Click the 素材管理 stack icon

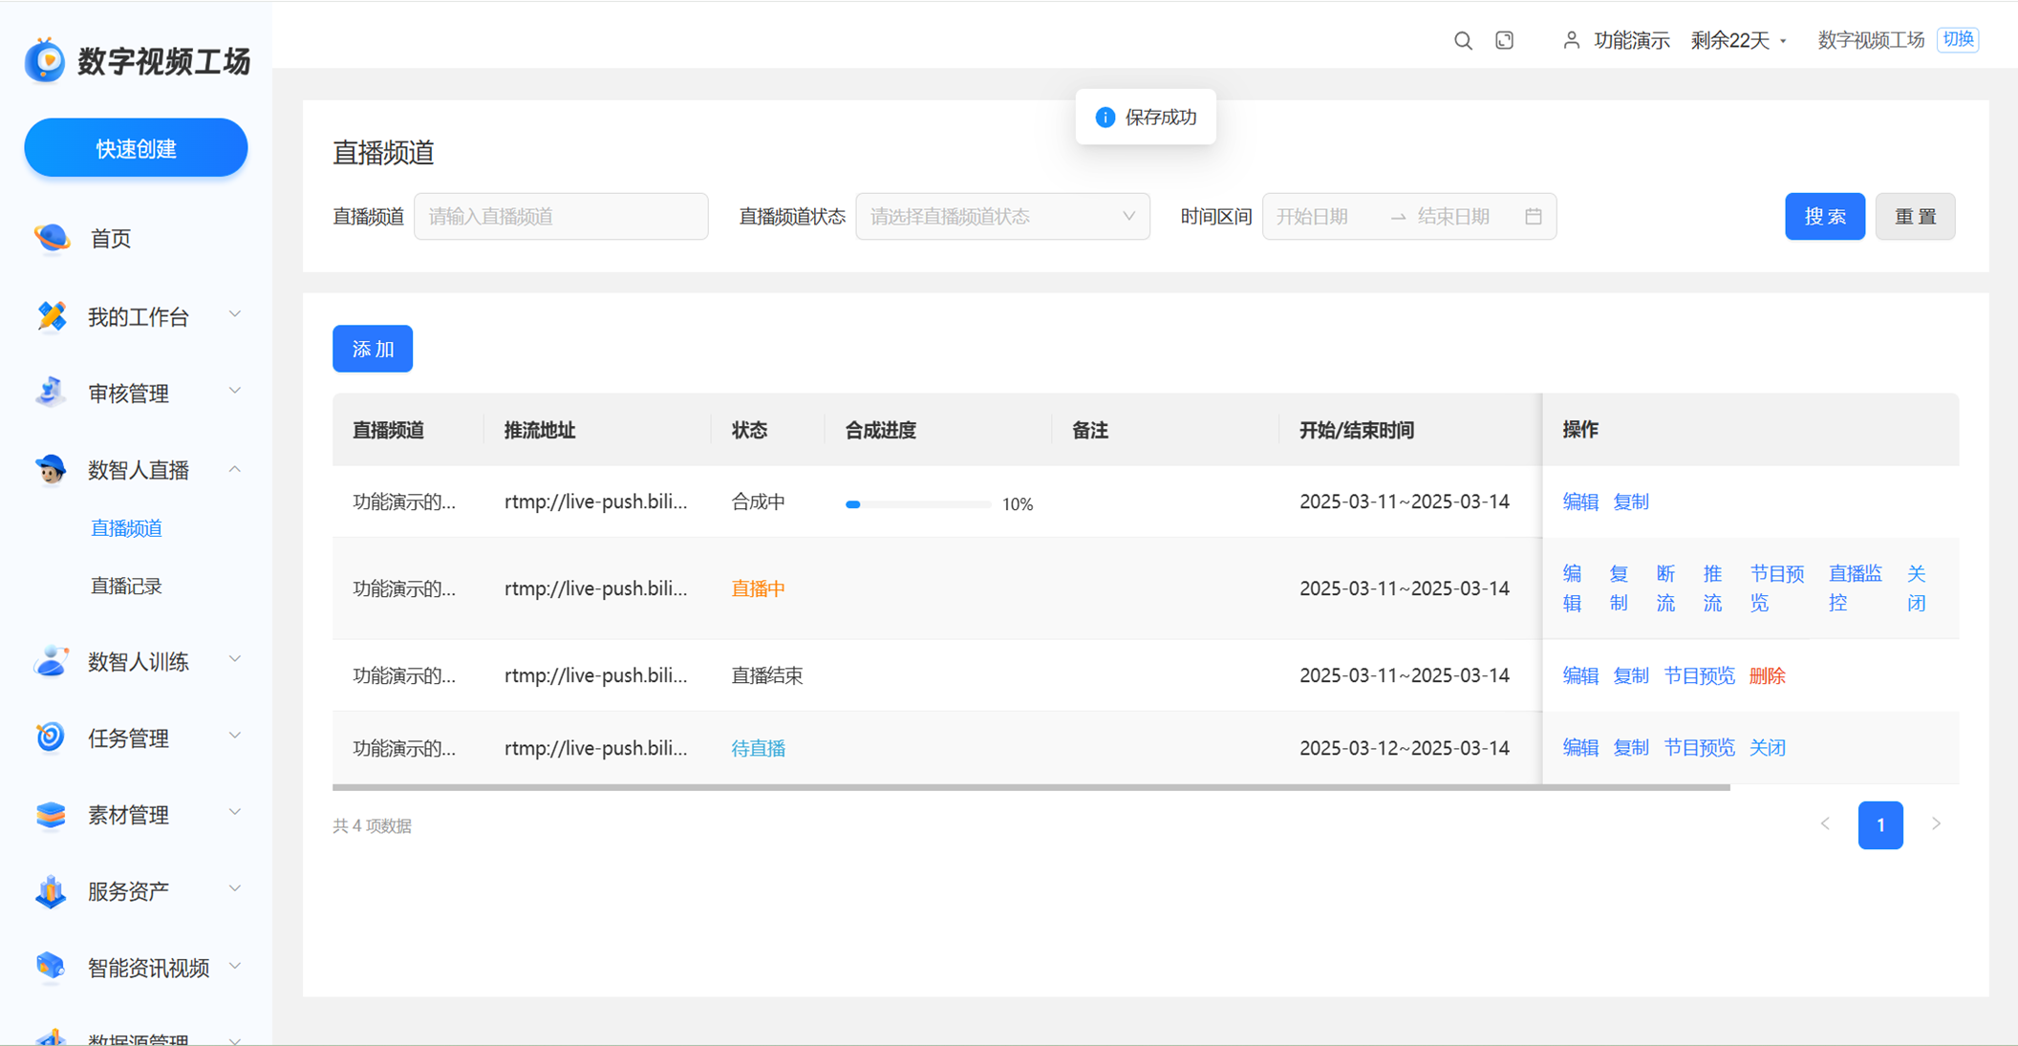[x=51, y=814]
